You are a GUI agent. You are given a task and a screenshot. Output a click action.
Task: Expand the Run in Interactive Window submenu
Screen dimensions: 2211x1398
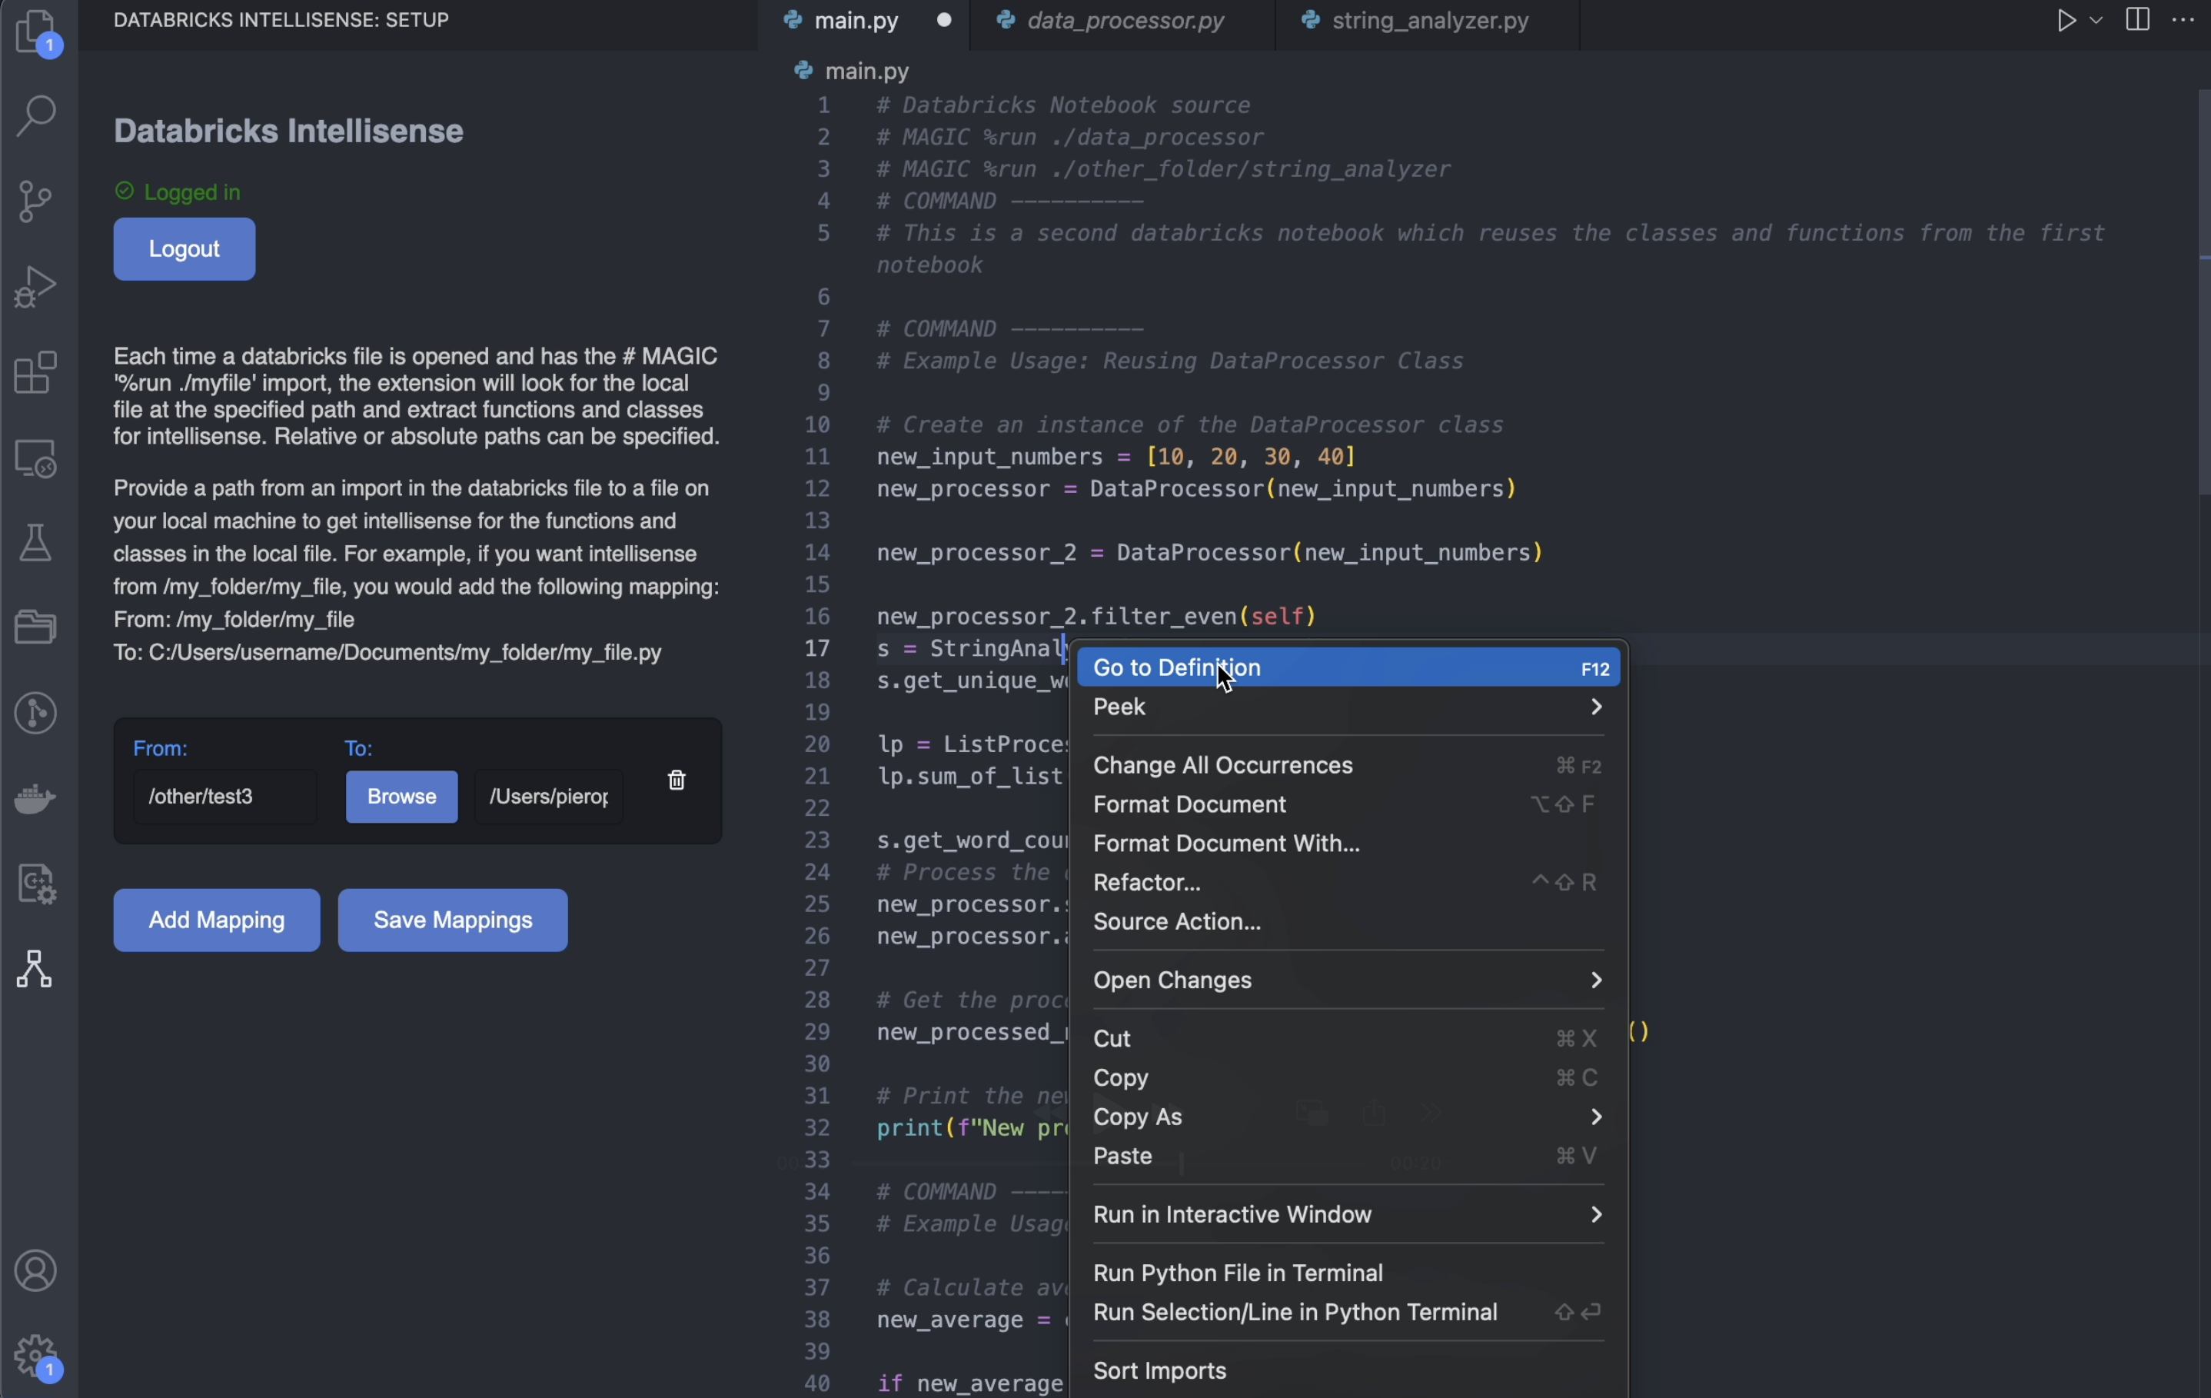tap(1348, 1214)
